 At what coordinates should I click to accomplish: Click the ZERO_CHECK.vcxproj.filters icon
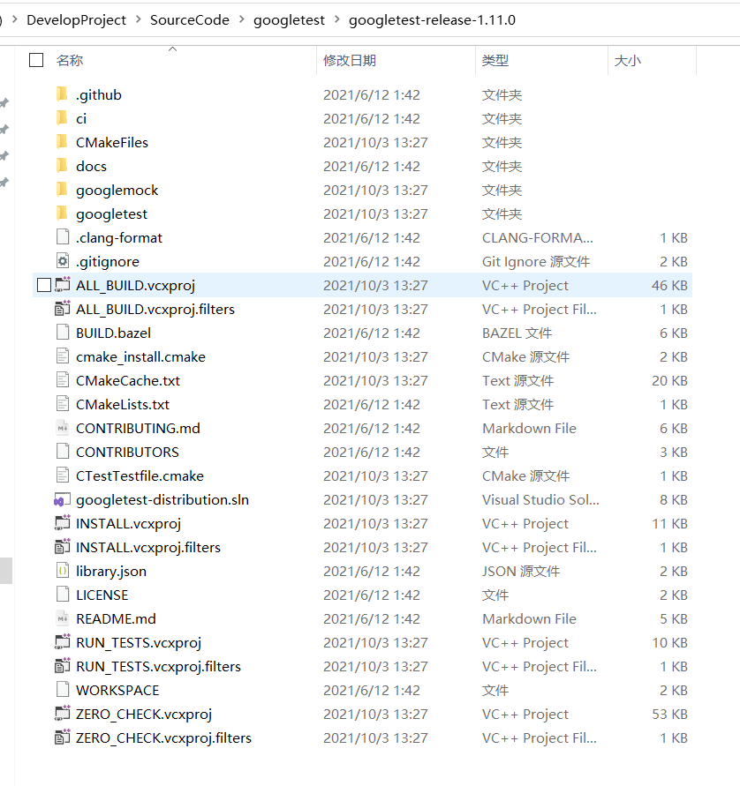click(x=62, y=737)
